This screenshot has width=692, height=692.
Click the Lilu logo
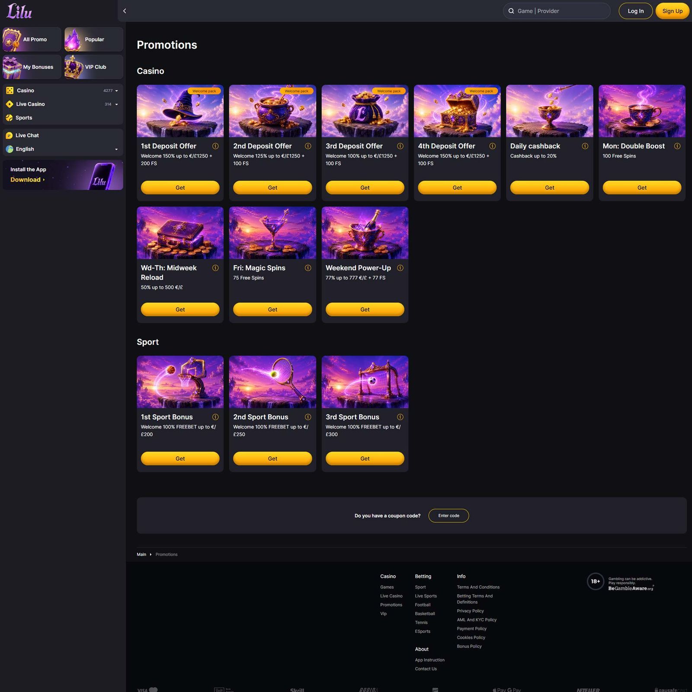[x=19, y=11]
